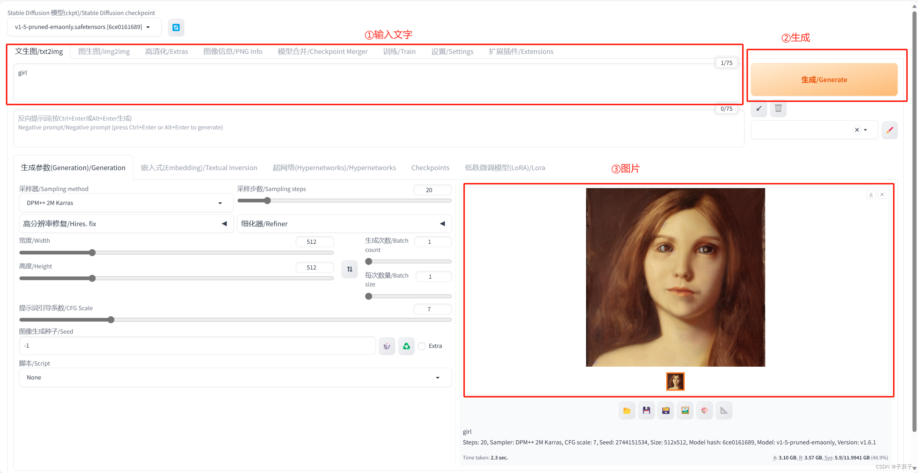Screen dimensions: 918x473
Task: Save the generated image
Action: point(646,410)
